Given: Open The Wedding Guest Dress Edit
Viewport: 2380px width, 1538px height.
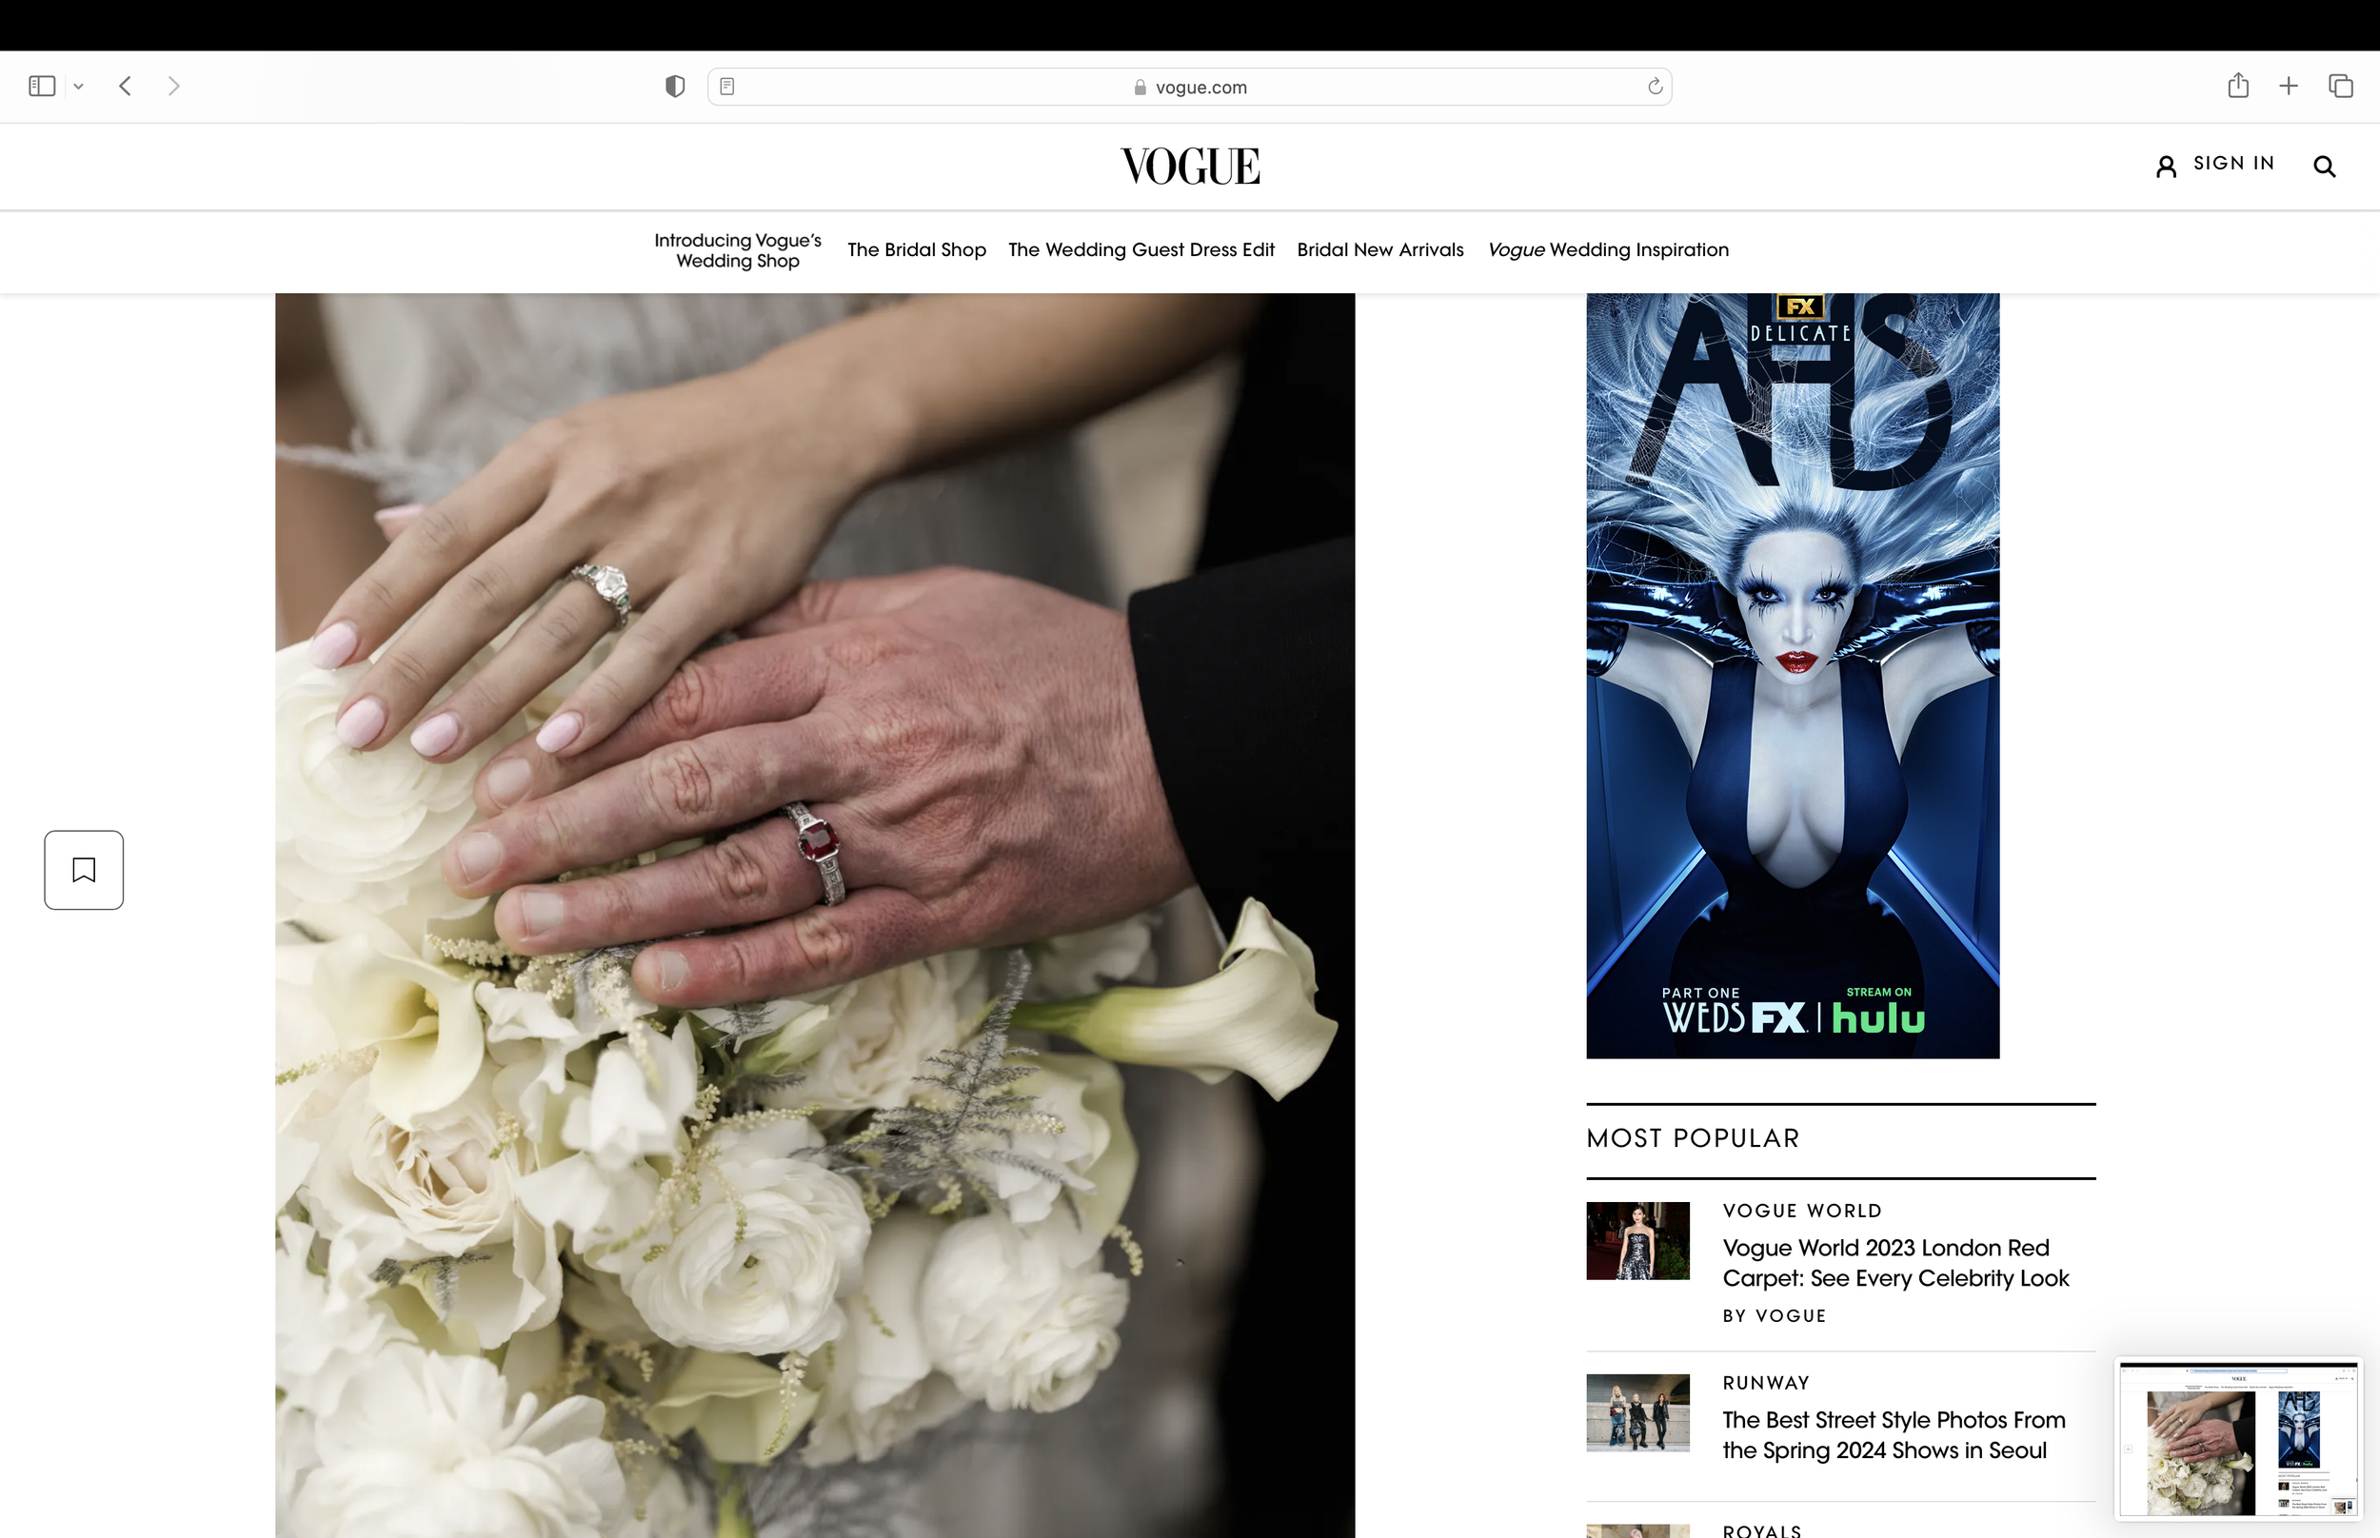Looking at the screenshot, I should coord(1140,249).
